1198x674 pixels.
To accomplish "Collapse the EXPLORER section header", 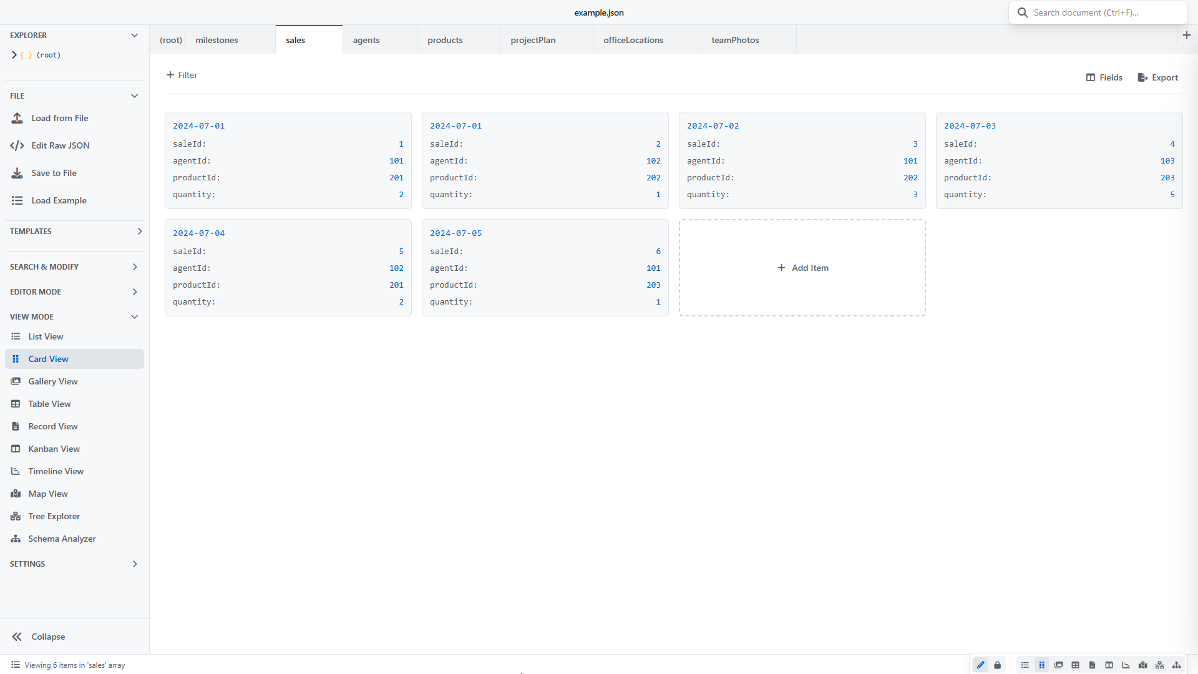I will click(135, 35).
